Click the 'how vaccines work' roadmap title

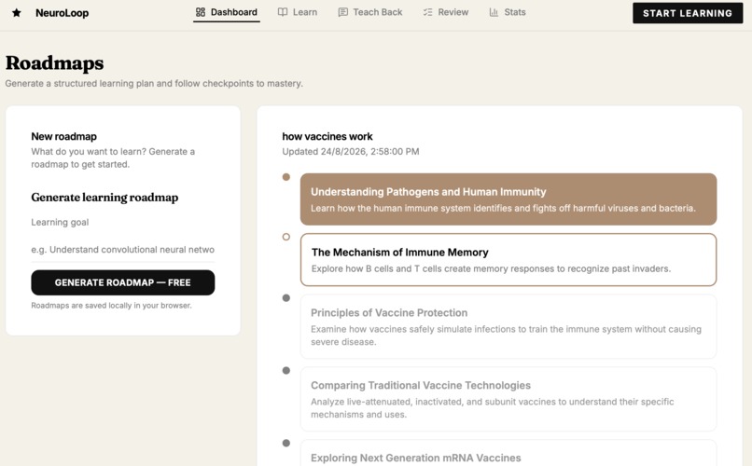click(x=327, y=136)
